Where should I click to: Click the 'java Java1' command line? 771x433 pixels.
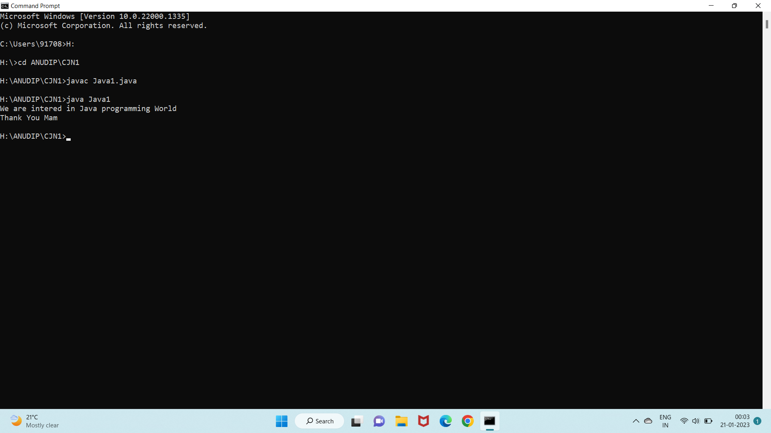[55, 99]
